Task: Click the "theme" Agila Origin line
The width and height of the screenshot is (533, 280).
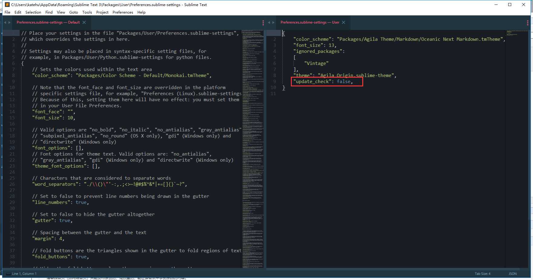Action: 345,76
